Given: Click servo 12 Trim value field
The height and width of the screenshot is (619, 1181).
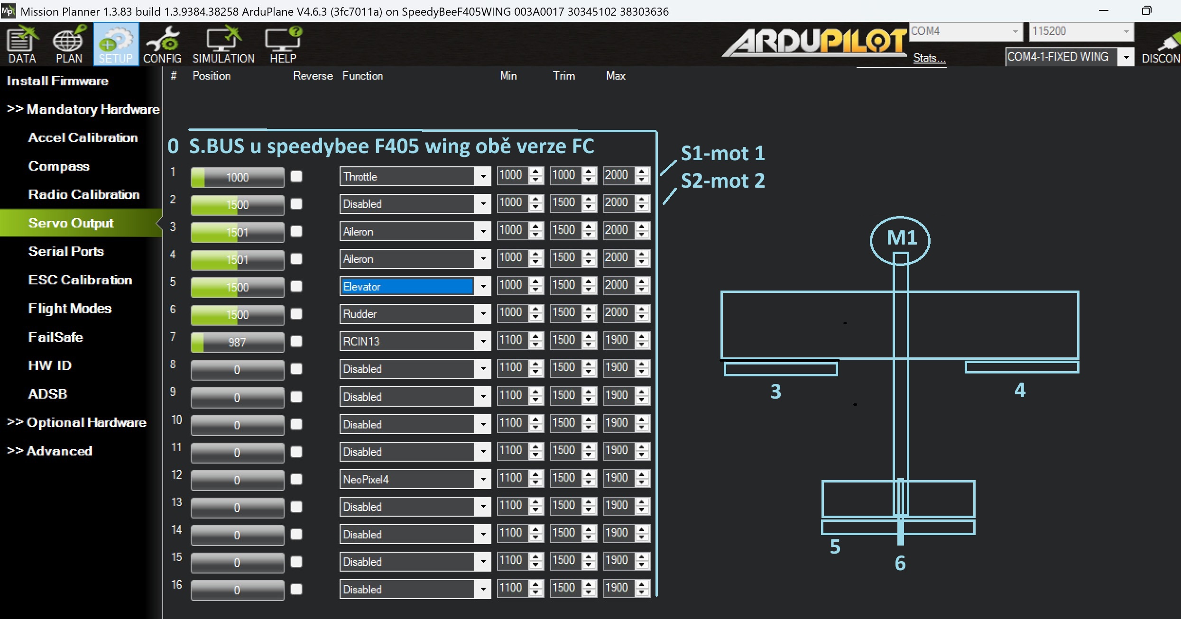Looking at the screenshot, I should [x=564, y=478].
